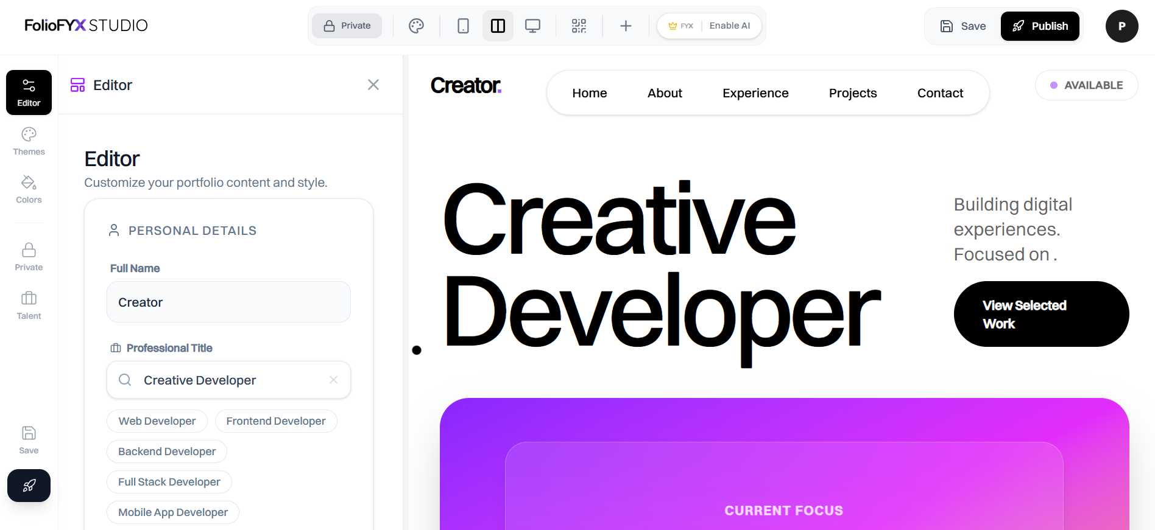The width and height of the screenshot is (1155, 530).
Task: Click the Private lock sidebar icon
Action: click(x=29, y=257)
